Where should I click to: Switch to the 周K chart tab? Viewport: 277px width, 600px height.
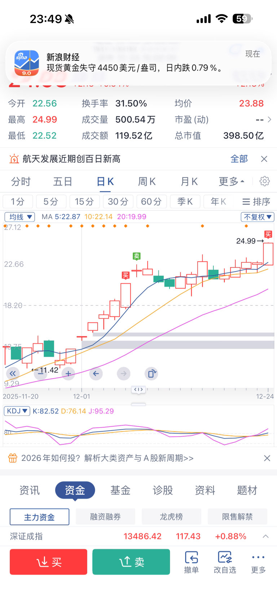147,182
